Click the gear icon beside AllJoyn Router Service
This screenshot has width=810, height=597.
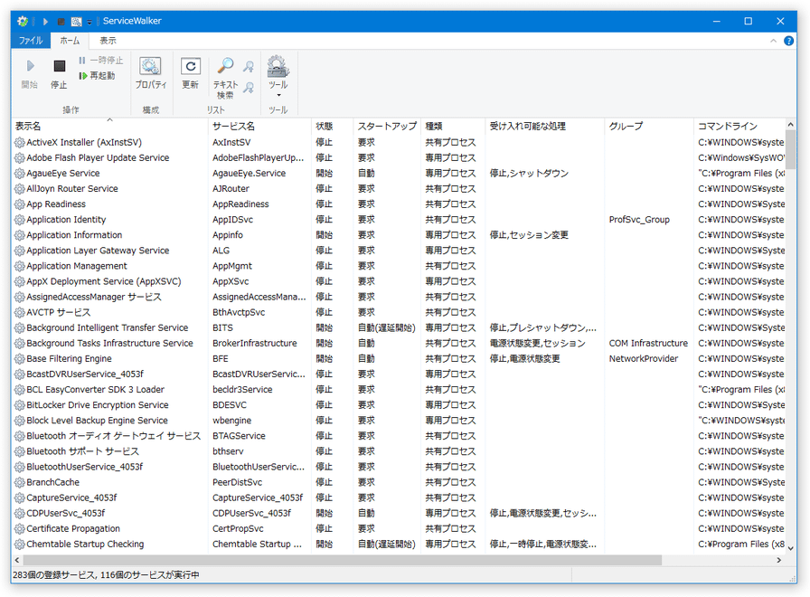pos(20,189)
